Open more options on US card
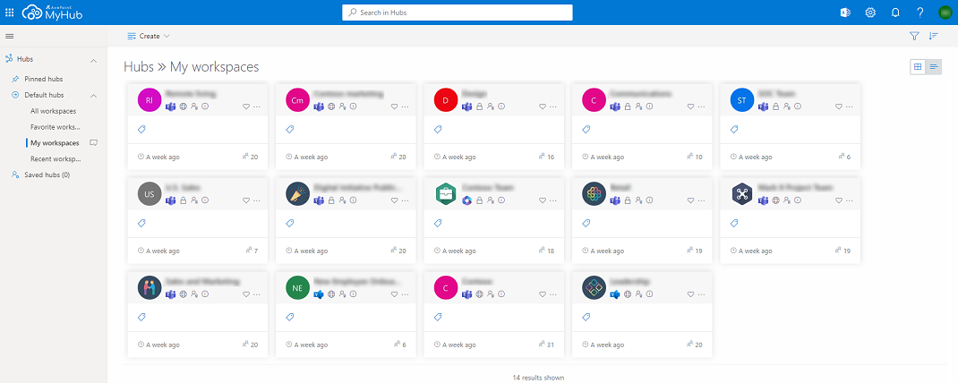The image size is (958, 383). click(257, 200)
